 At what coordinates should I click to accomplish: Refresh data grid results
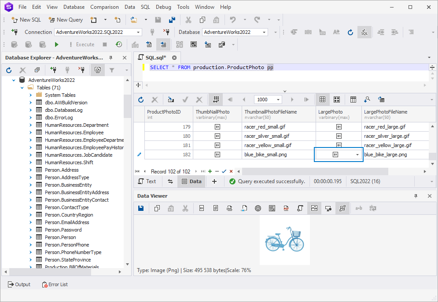point(141,99)
